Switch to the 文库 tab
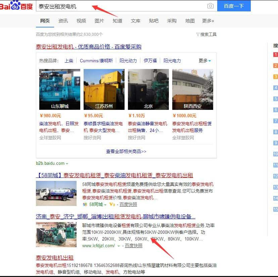Image resolution: width=278 pixels, height=277 pixels. tap(135, 21)
